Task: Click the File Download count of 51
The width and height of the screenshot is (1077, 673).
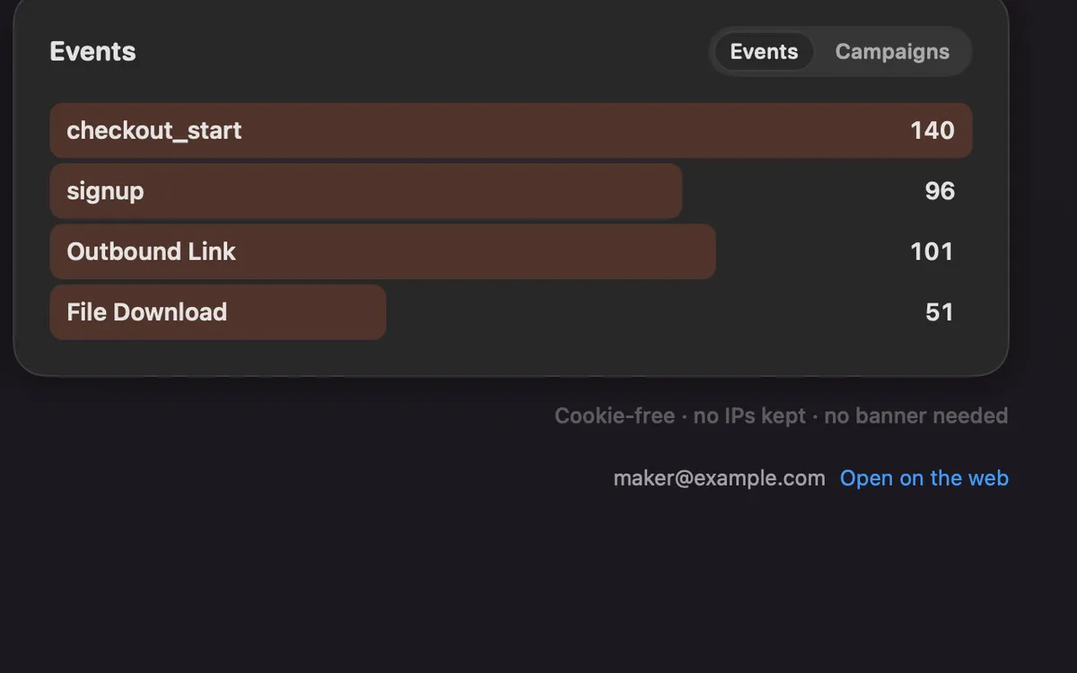Action: (940, 312)
